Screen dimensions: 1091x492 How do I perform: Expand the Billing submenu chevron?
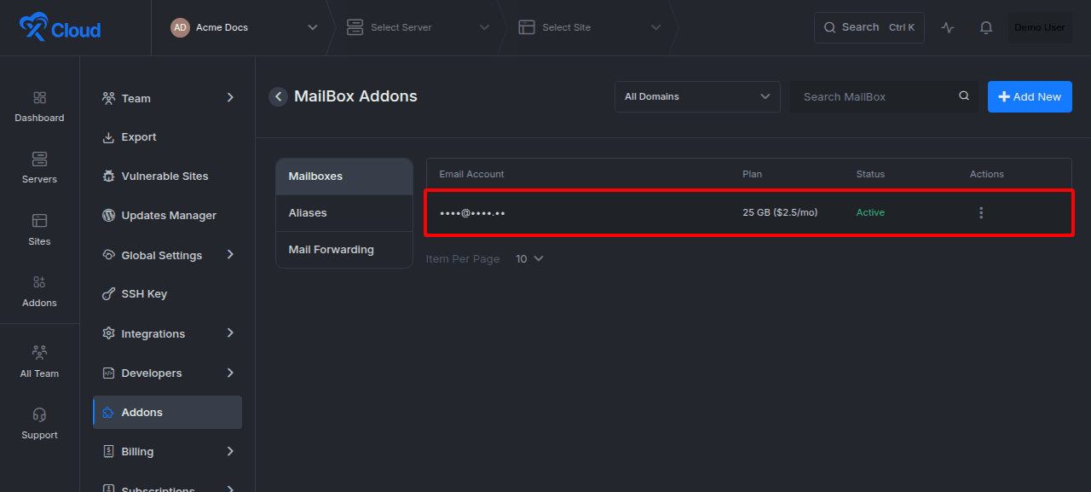[x=230, y=450]
